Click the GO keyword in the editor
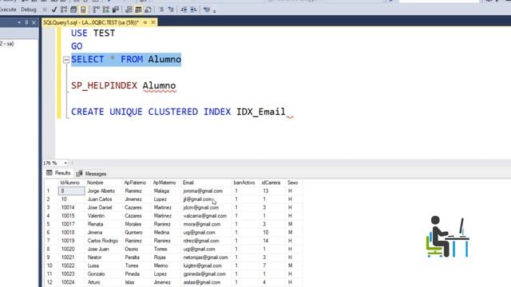Viewport: 511px width, 287px height. coord(77,46)
